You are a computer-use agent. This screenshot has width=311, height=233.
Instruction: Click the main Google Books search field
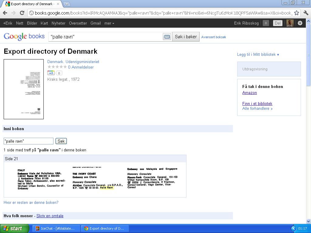105,37
